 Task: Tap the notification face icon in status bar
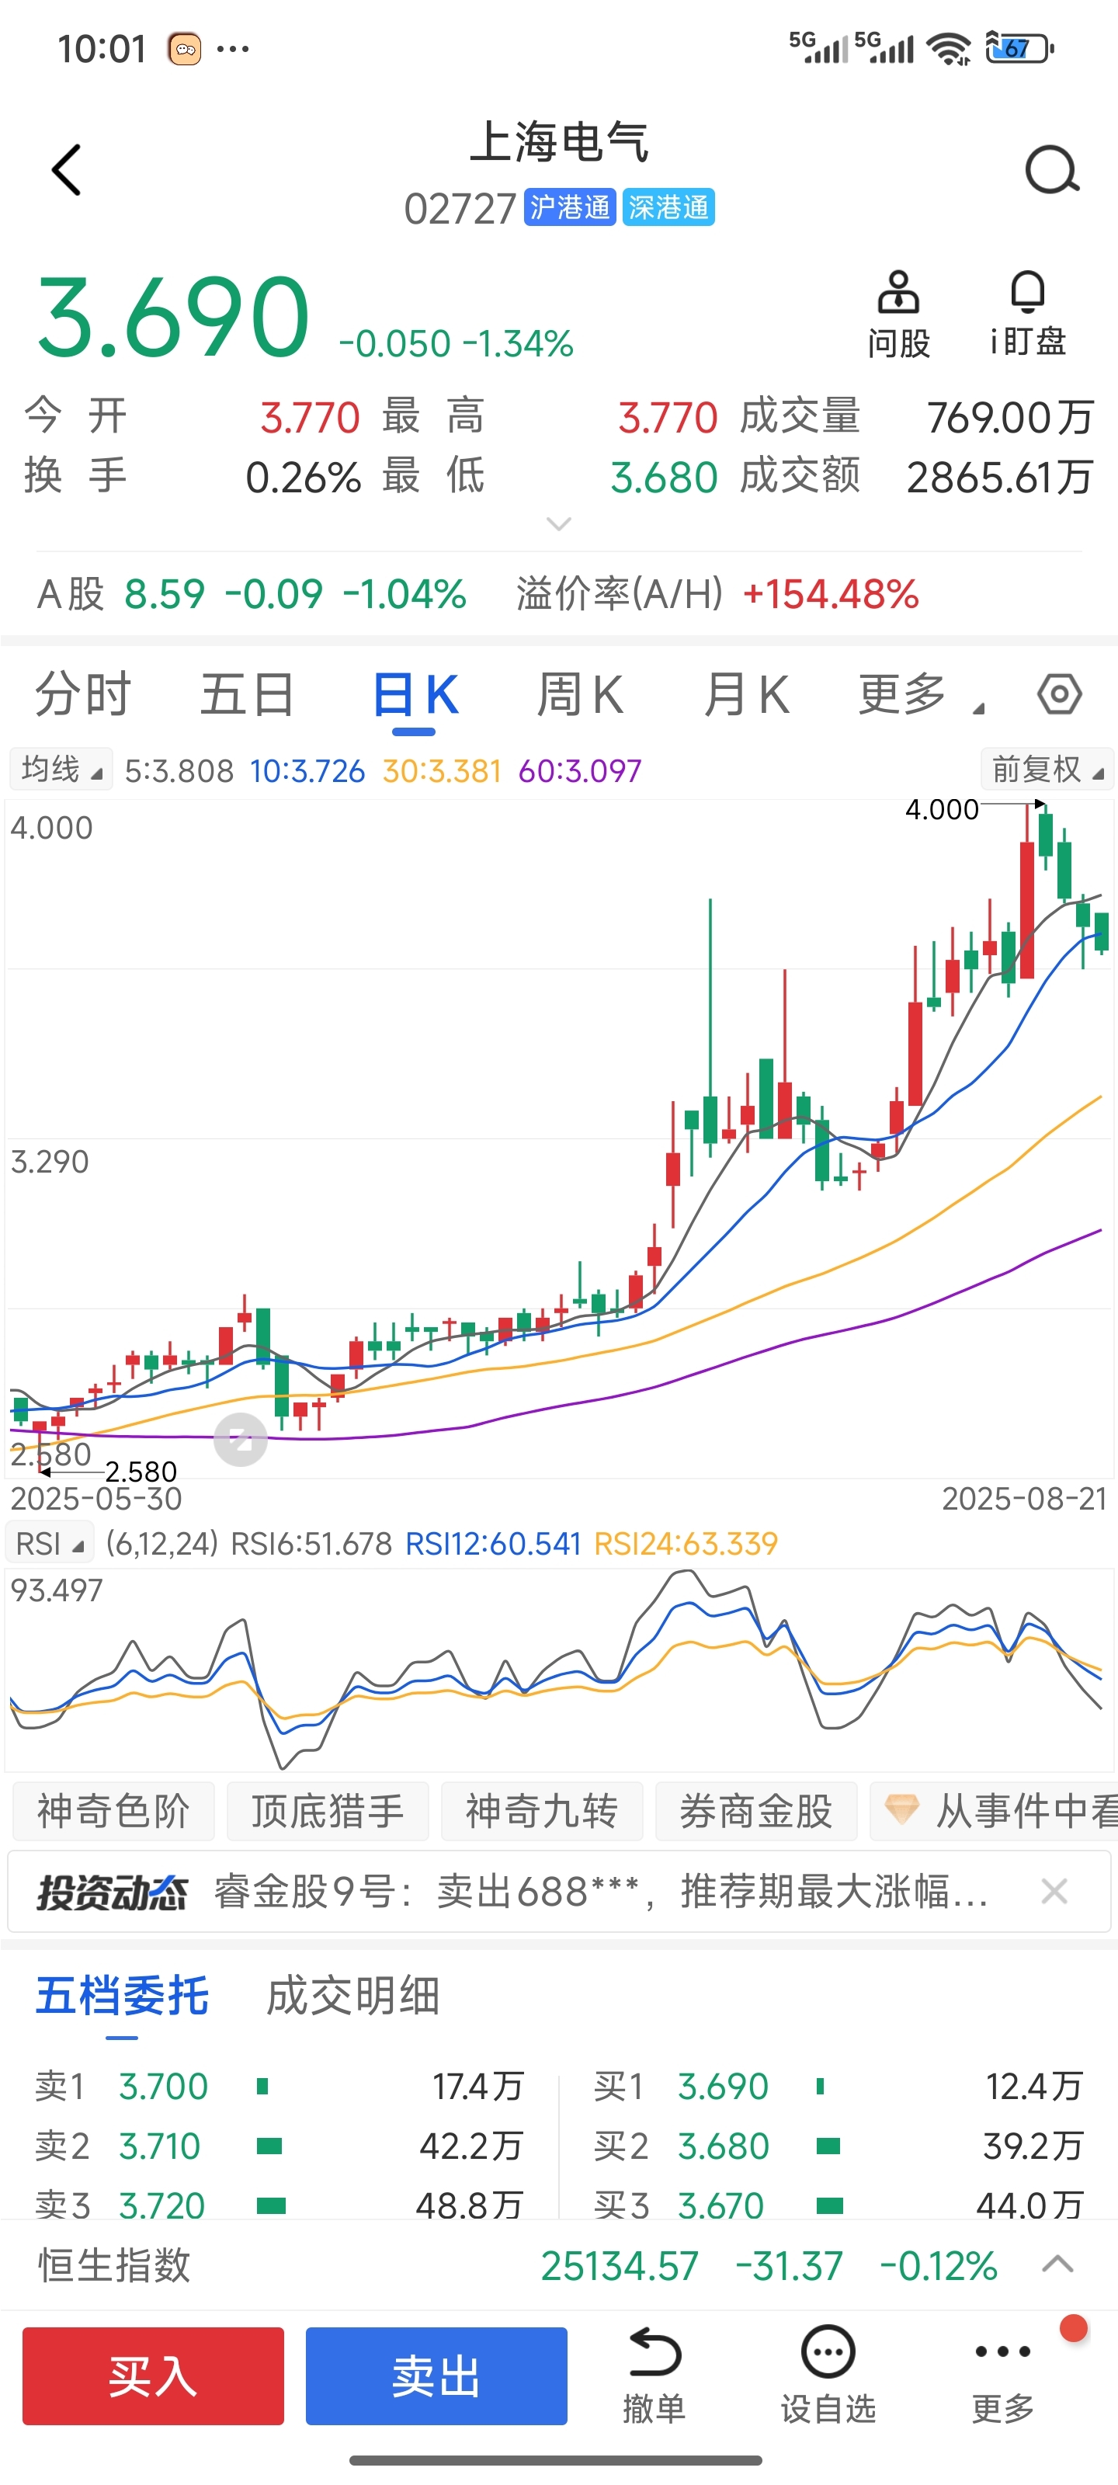click(x=184, y=48)
